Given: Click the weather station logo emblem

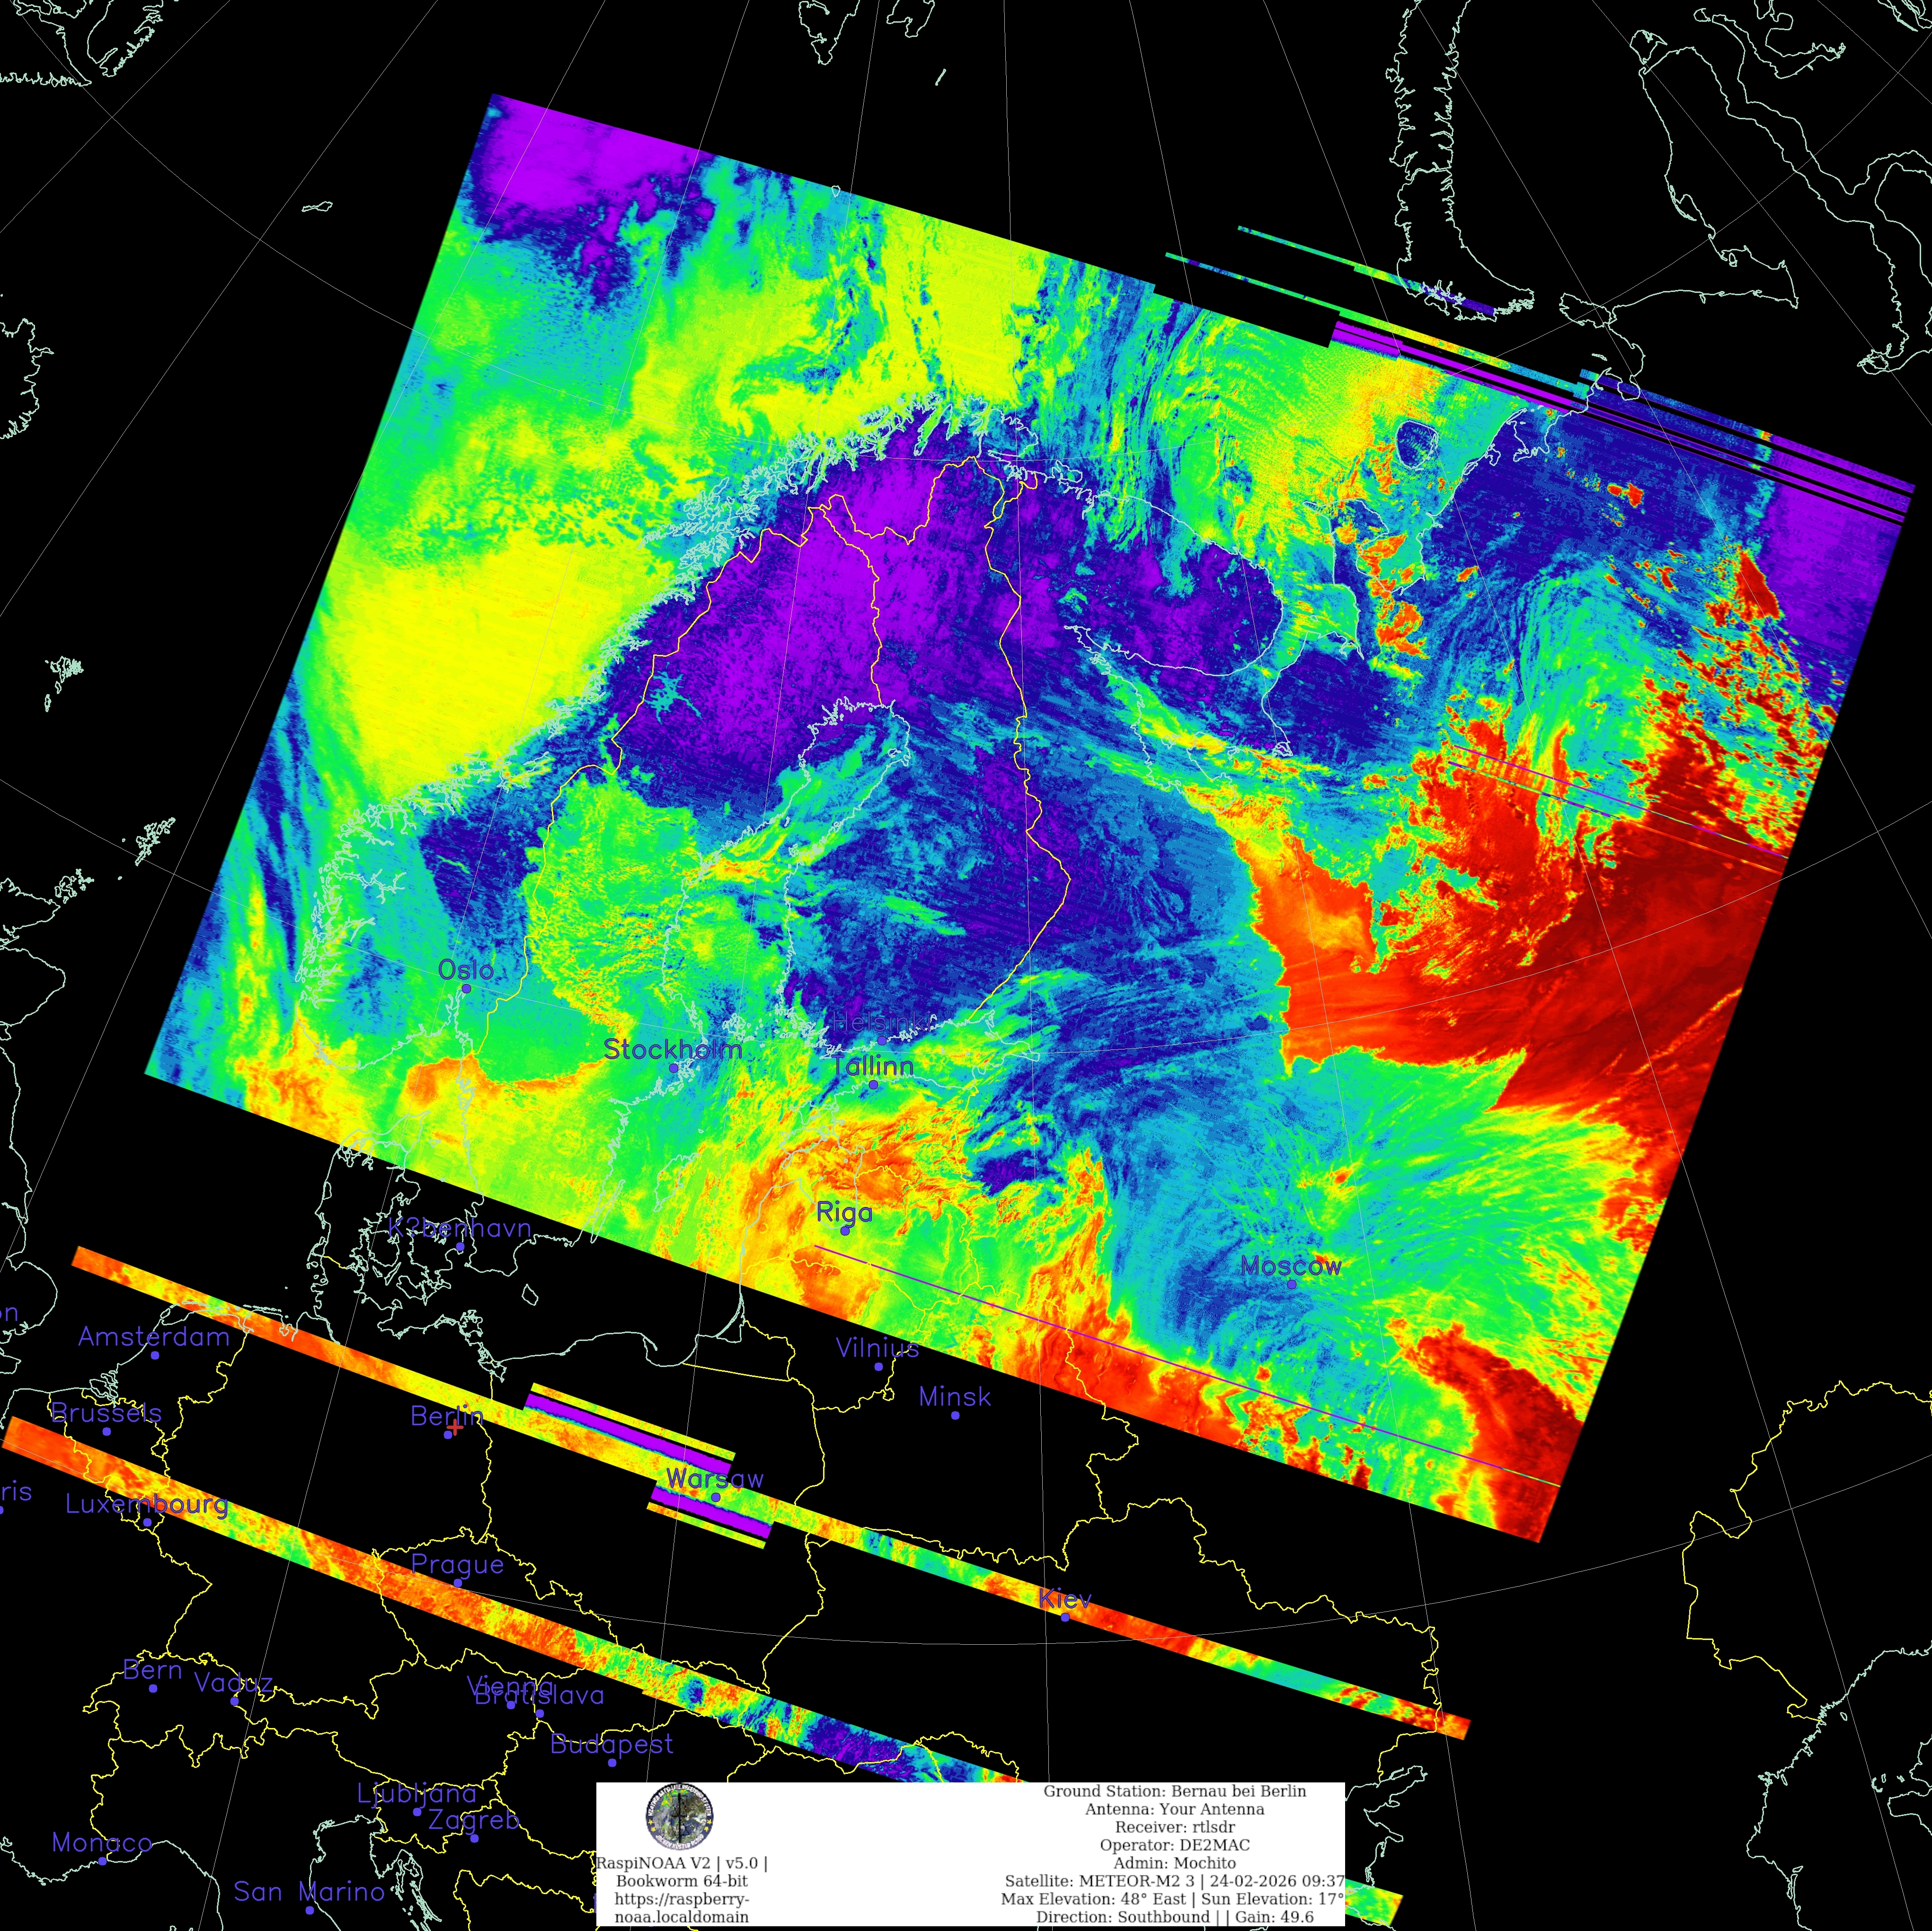Looking at the screenshot, I should point(680,1816).
